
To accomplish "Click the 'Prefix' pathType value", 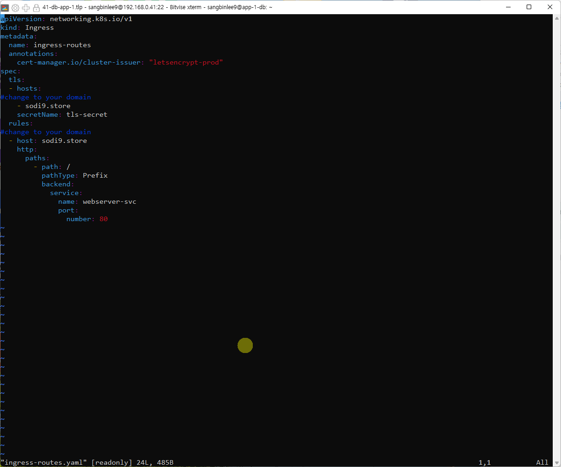I will 95,175.
